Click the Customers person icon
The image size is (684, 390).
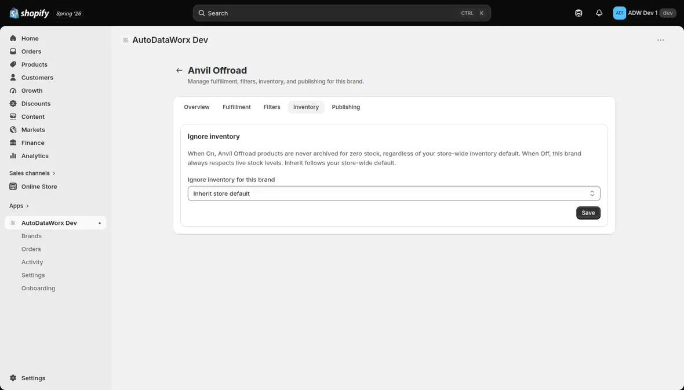pos(13,78)
